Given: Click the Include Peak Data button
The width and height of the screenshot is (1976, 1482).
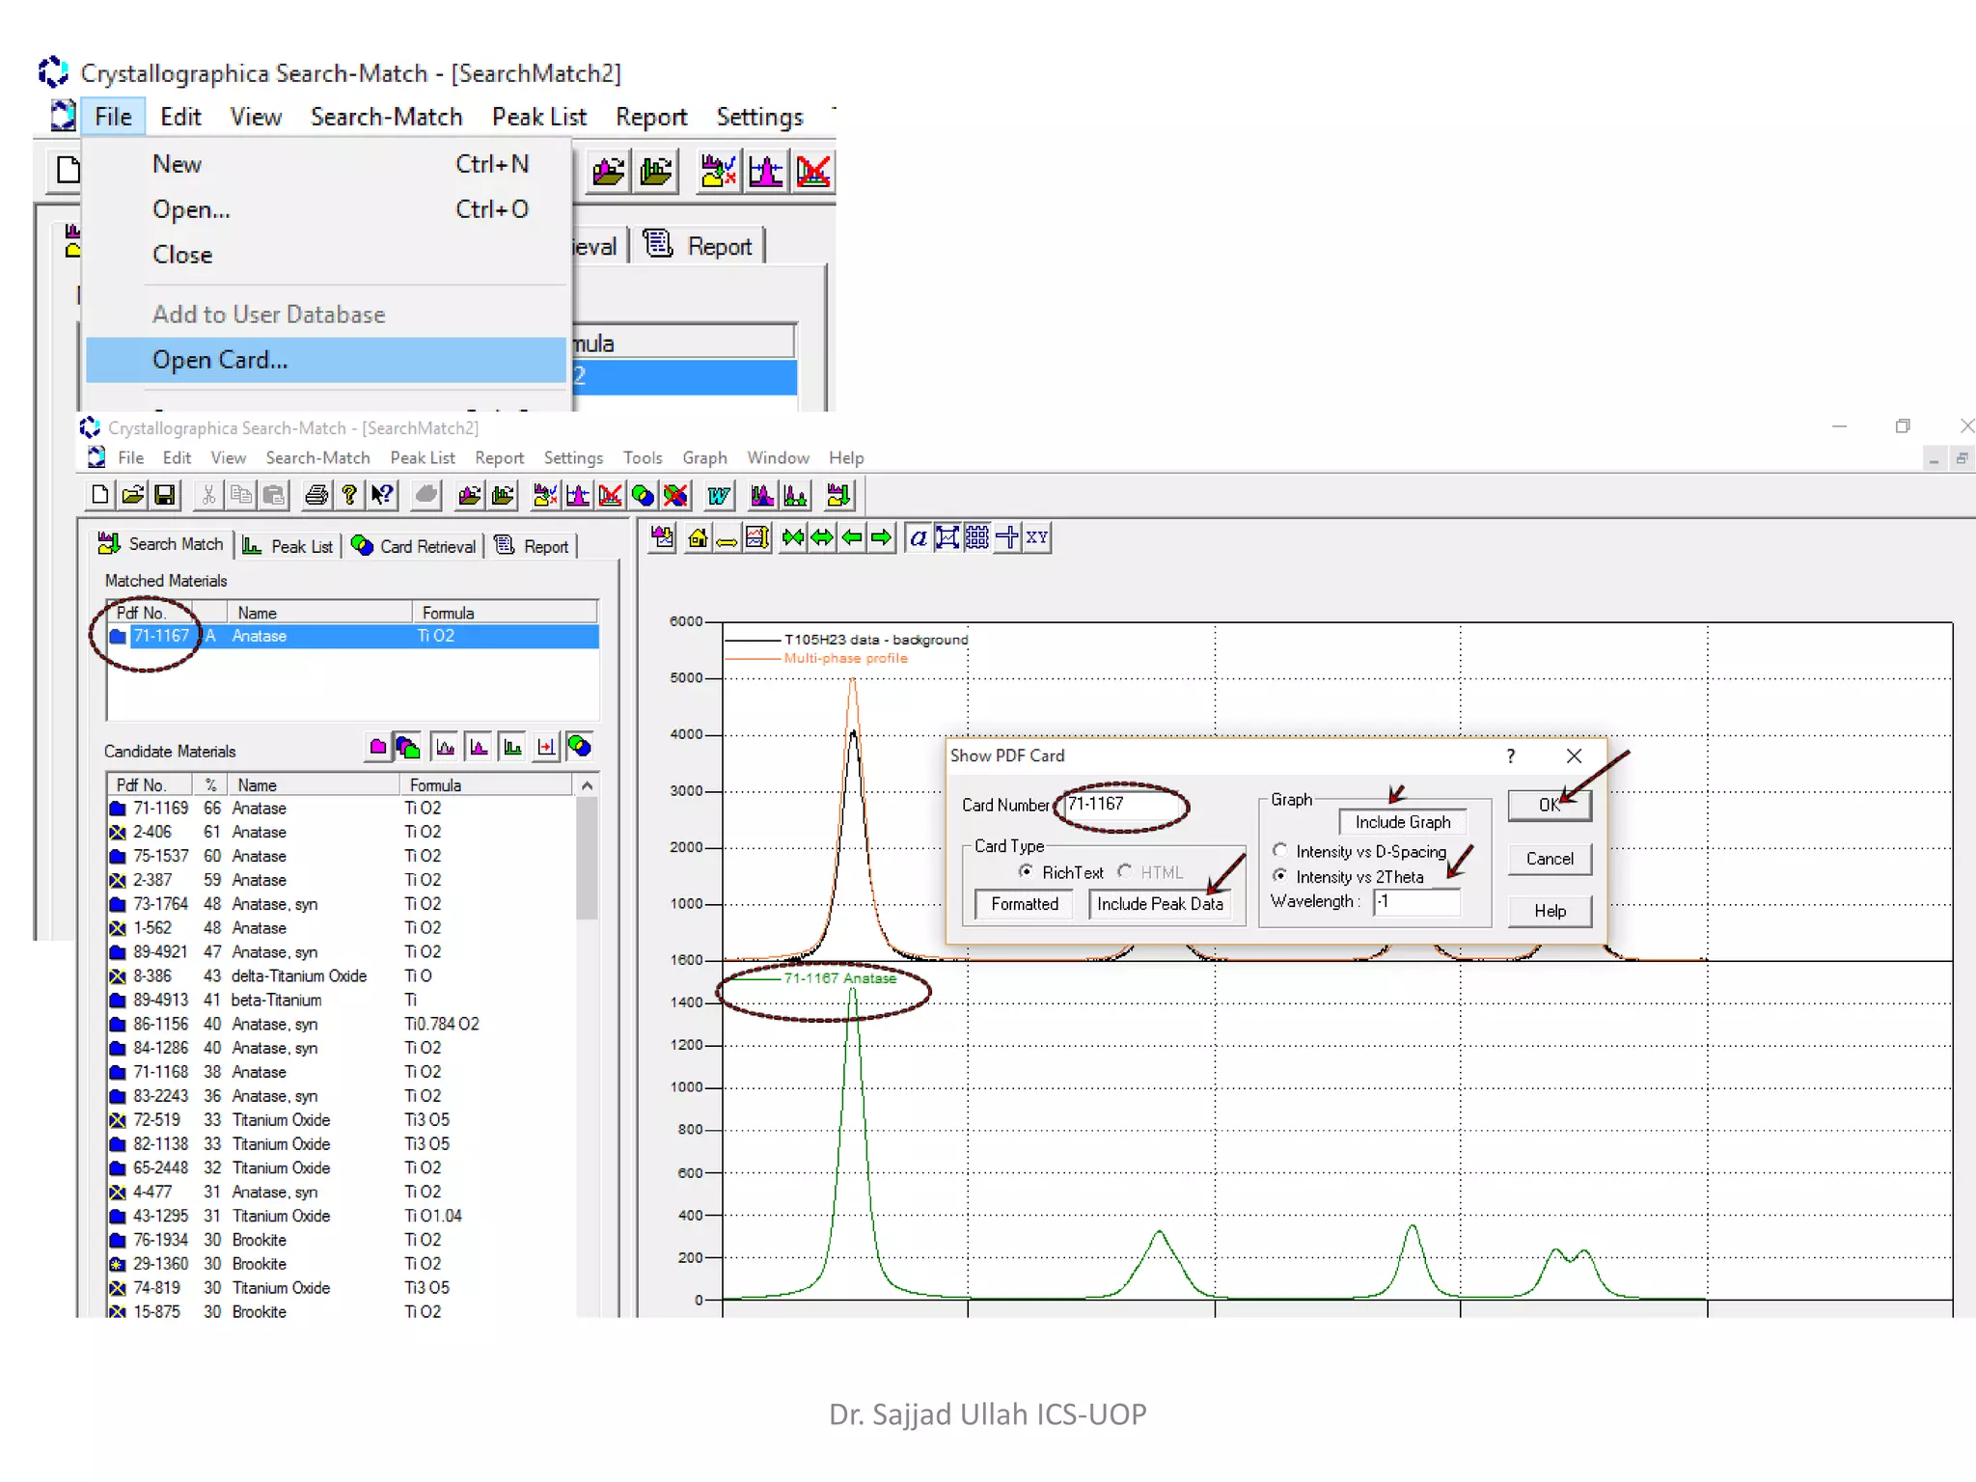Looking at the screenshot, I should (x=1159, y=904).
